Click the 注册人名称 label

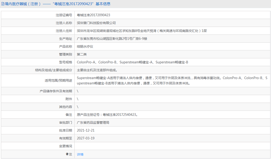[x=64, y=23]
